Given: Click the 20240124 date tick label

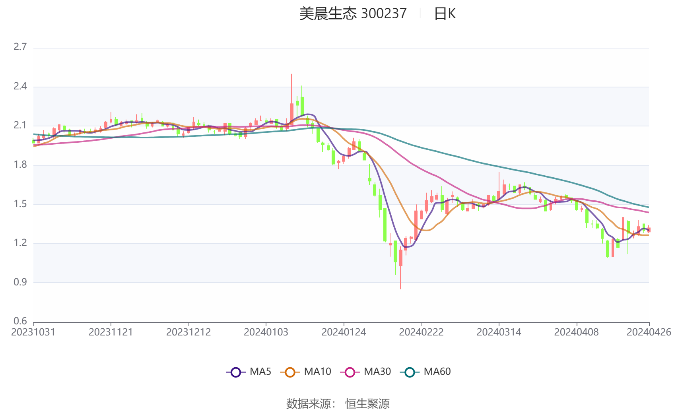Looking at the screenshot, I should (x=344, y=332).
